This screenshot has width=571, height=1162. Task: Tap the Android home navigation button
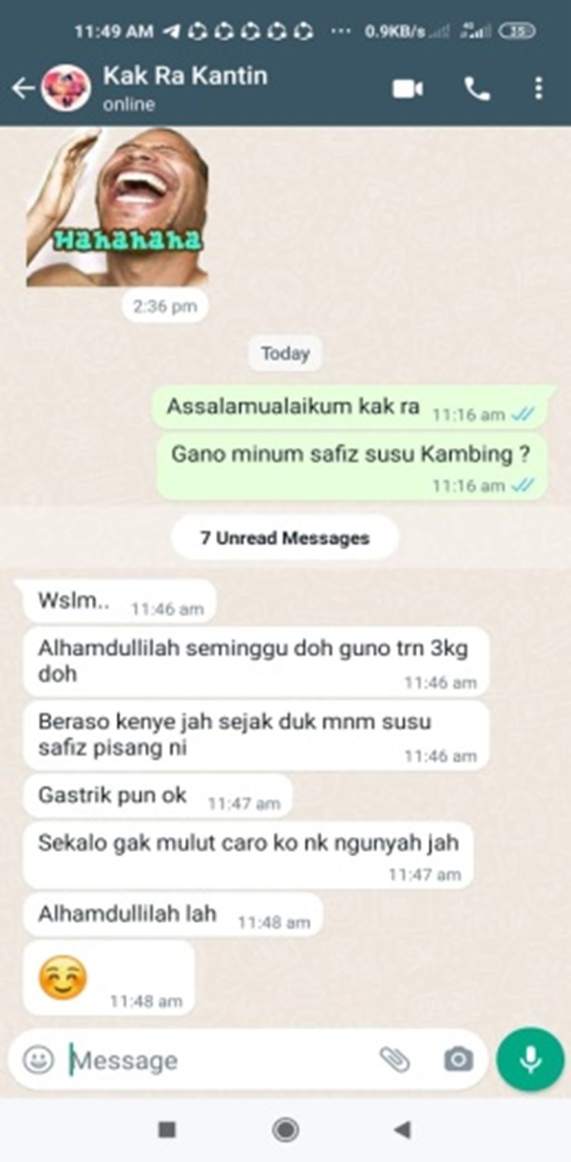point(285,1130)
